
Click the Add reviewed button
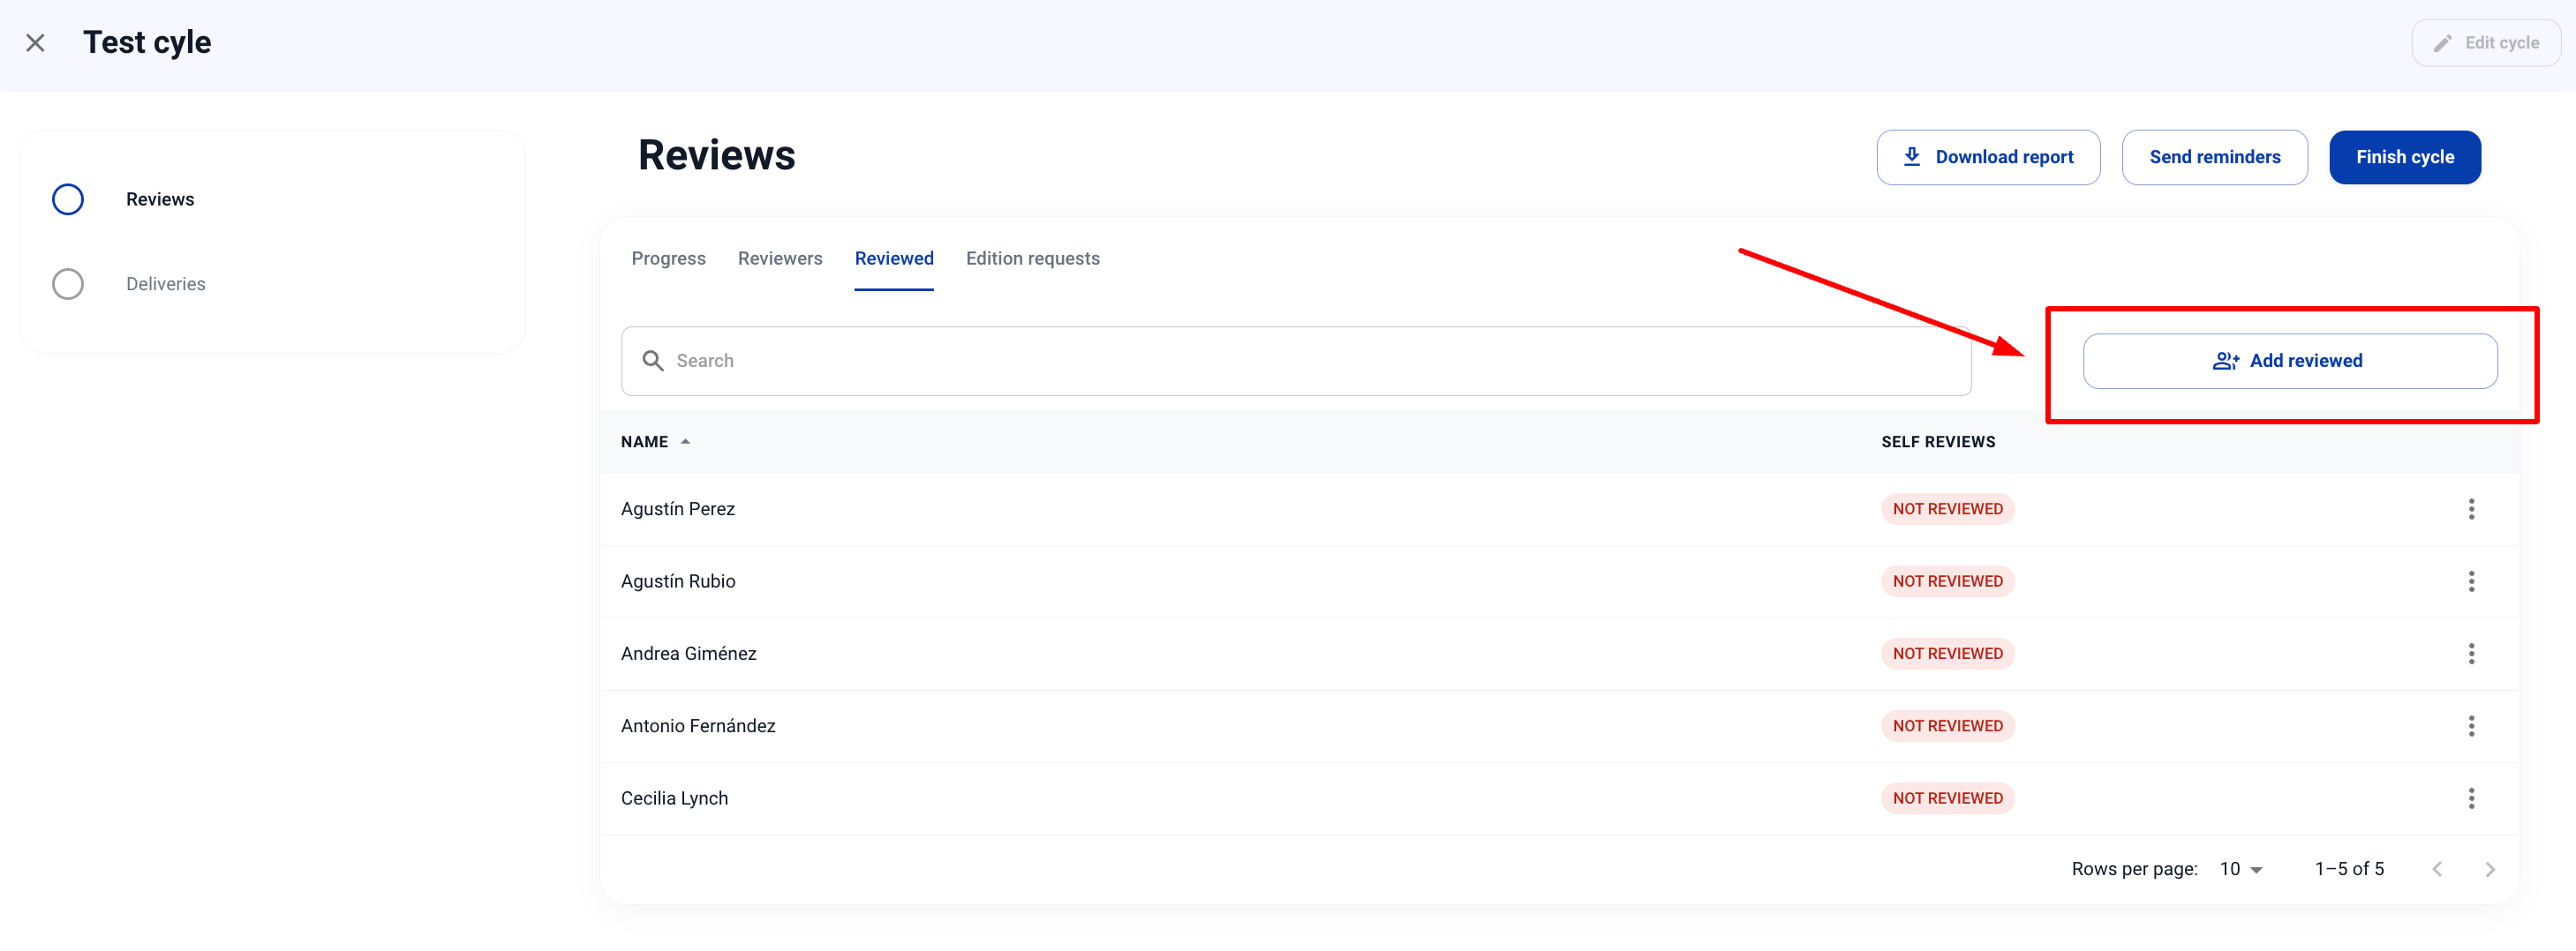[2289, 361]
